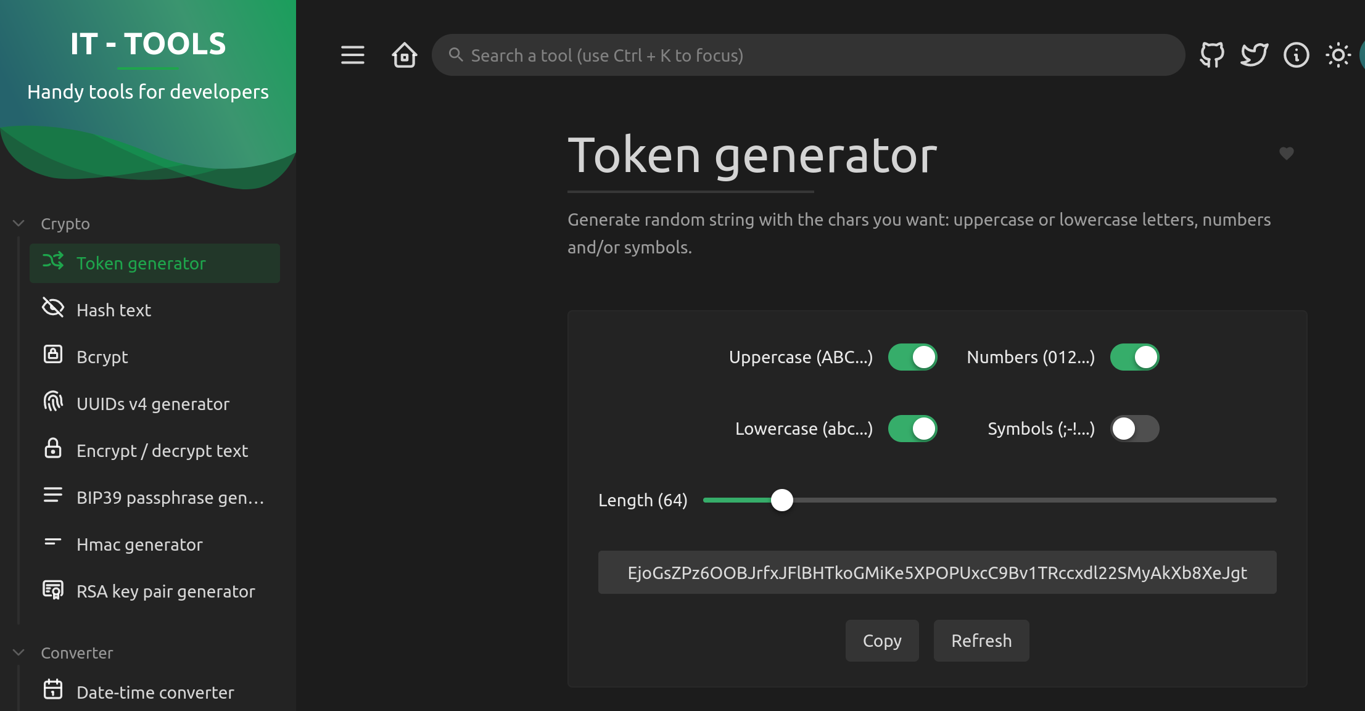Screen dimensions: 1365x711
Task: Focus the Search a tool field
Action: [x=808, y=55]
